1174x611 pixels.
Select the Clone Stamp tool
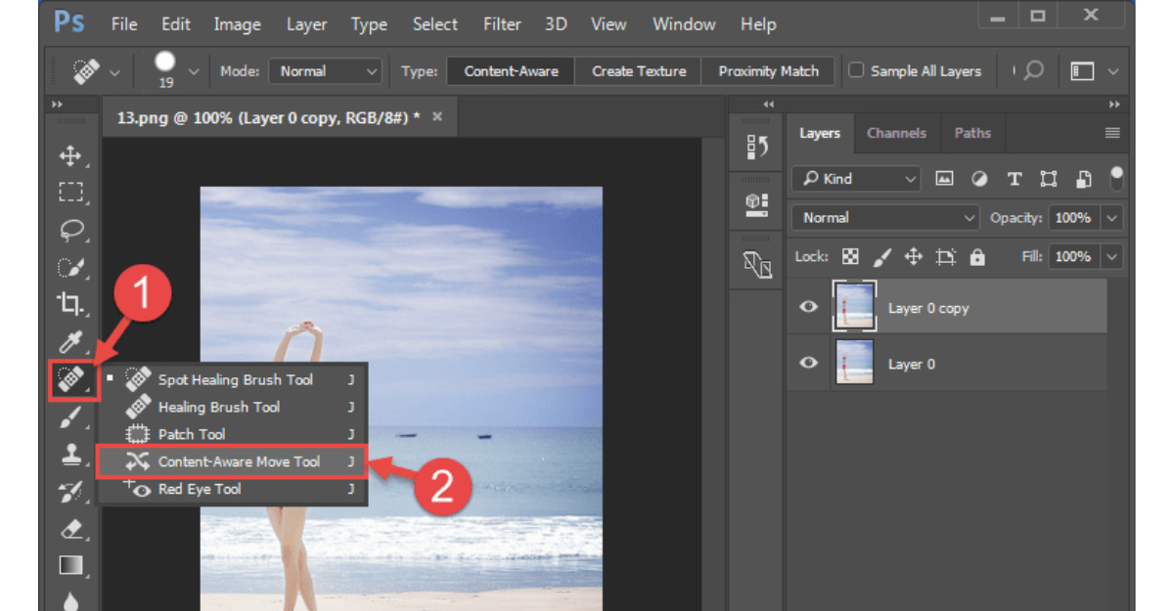[71, 455]
